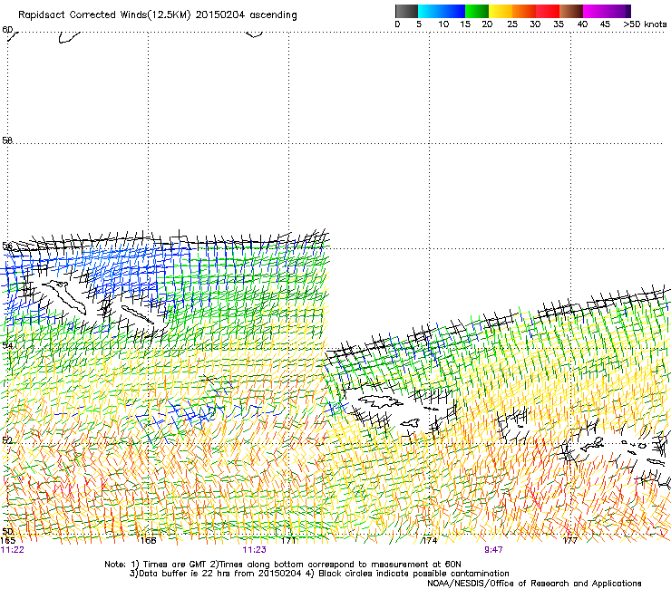Click the longitude label '174'

pyautogui.click(x=430, y=541)
